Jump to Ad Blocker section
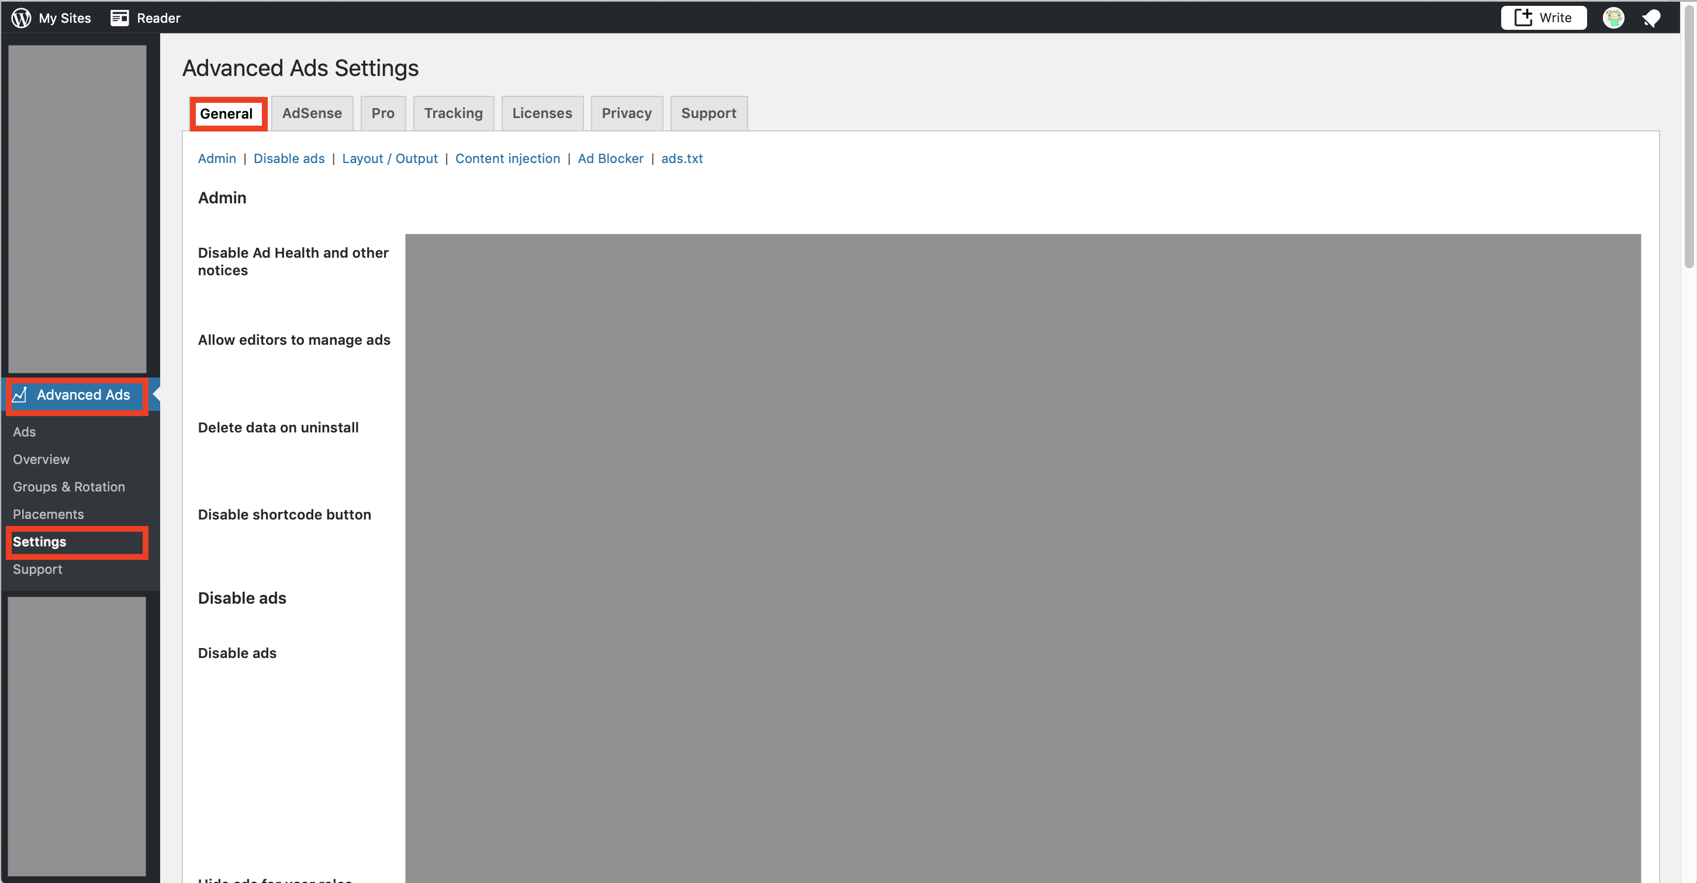 point(611,159)
